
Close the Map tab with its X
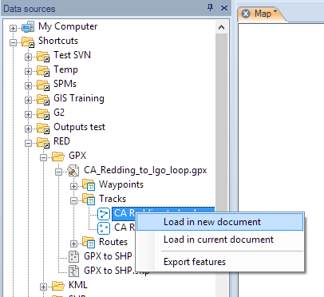pos(246,14)
